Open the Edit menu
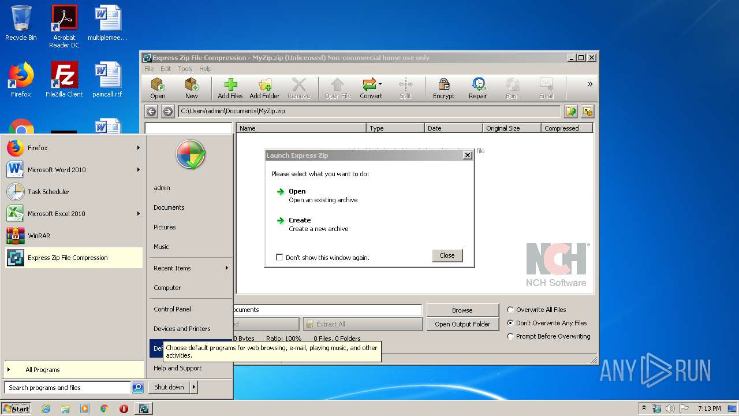 [166, 69]
